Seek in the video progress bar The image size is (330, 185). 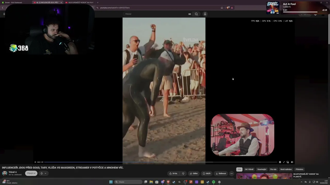[x=160, y=162]
